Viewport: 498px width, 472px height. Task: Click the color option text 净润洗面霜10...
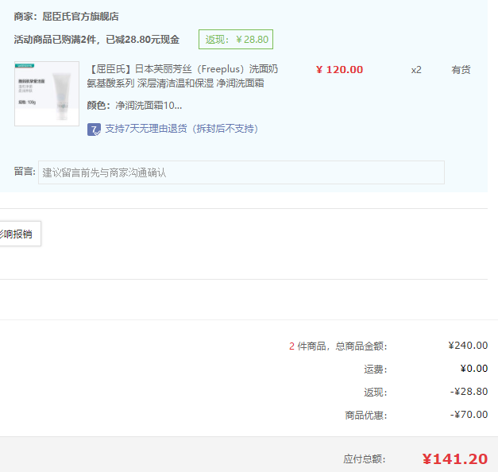click(149, 106)
